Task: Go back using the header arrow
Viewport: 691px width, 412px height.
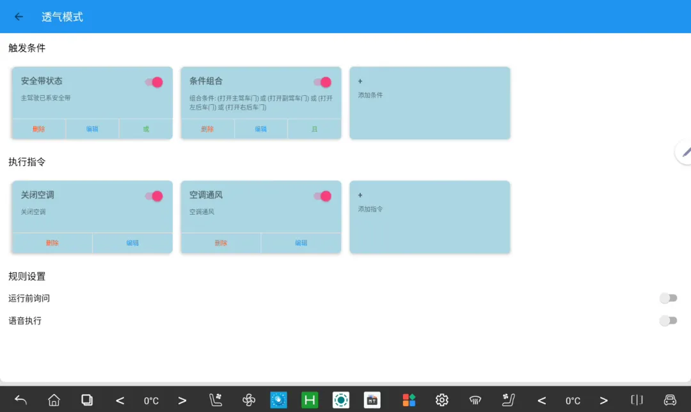Action: 19,17
